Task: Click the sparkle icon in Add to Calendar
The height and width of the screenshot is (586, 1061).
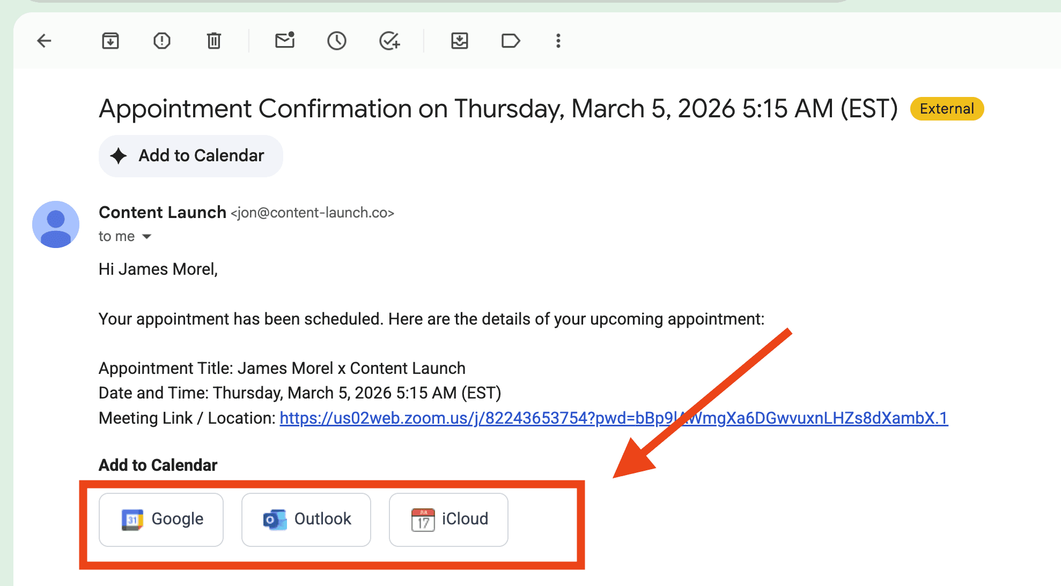Action: tap(119, 156)
